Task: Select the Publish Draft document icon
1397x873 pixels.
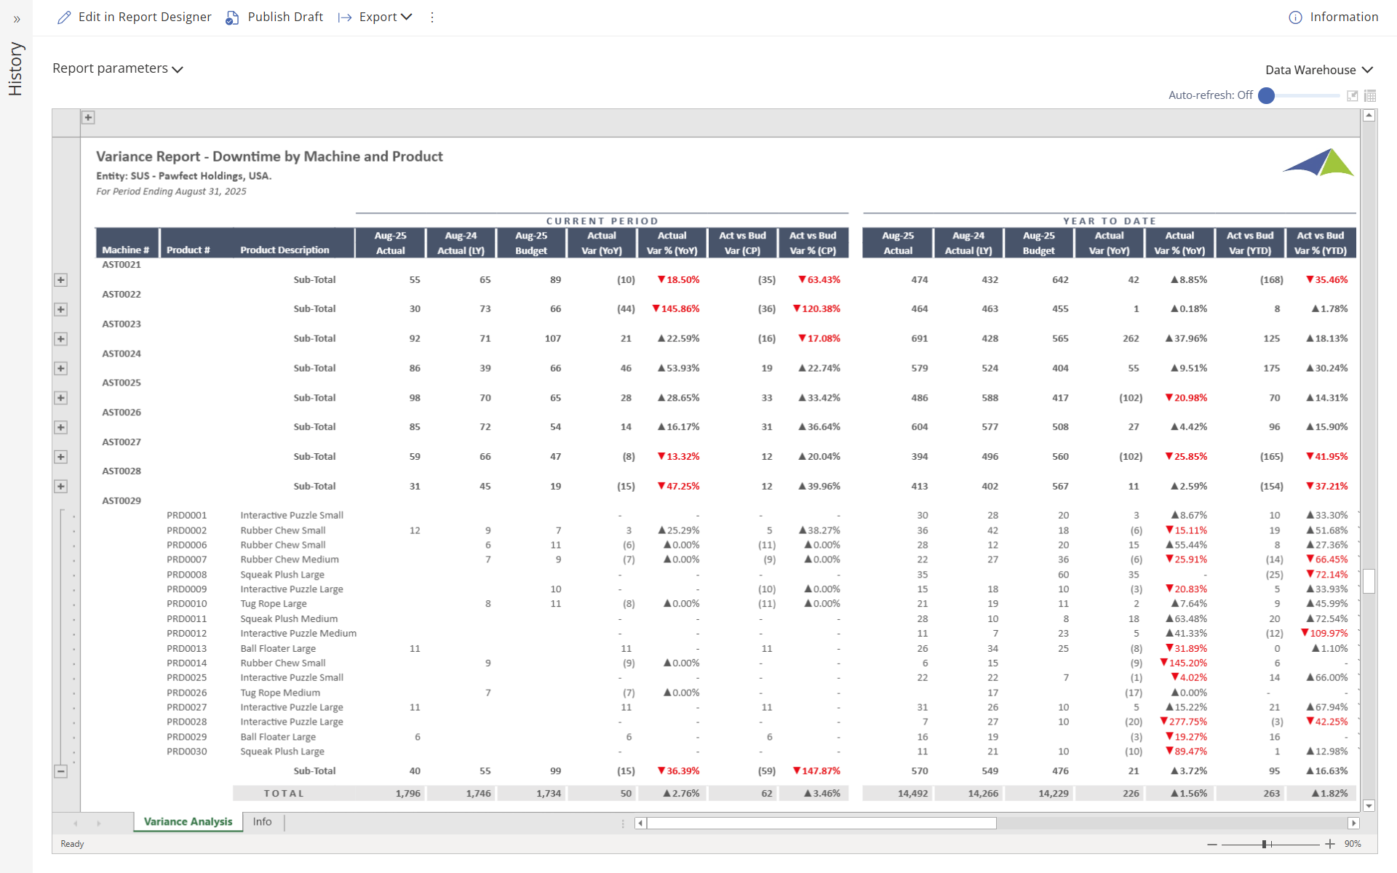Action: tap(231, 17)
